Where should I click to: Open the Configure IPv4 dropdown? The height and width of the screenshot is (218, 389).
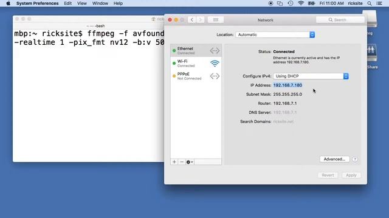311,76
